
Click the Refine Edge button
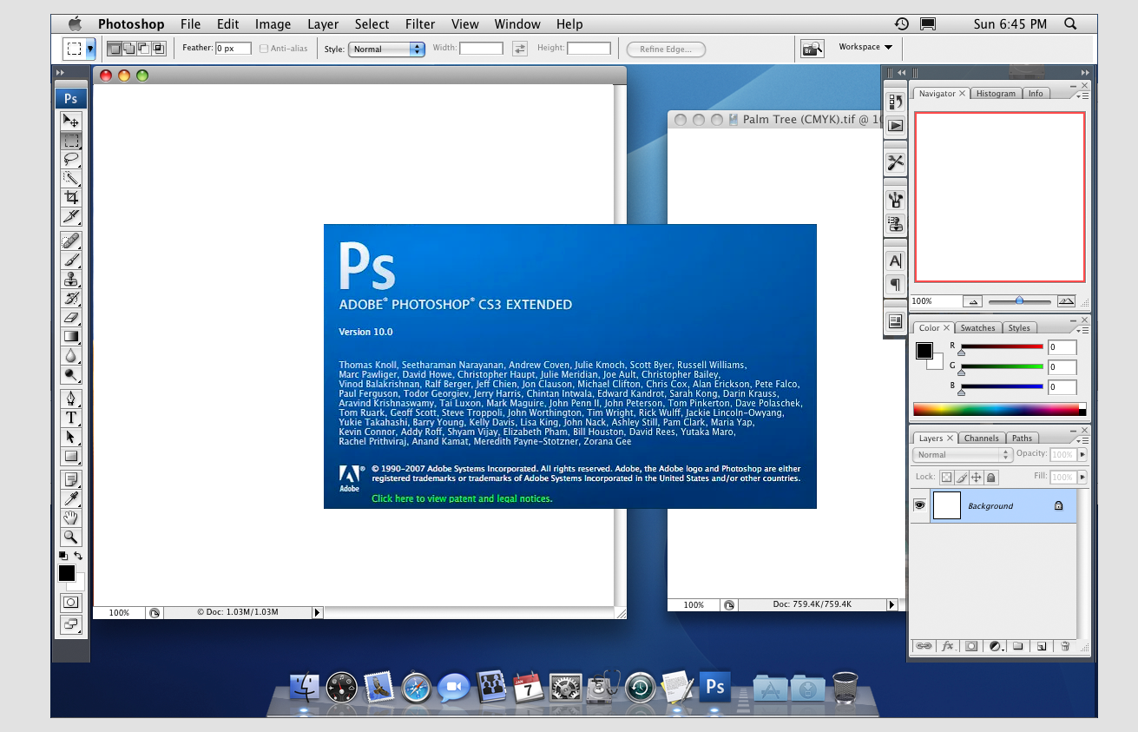[666, 49]
